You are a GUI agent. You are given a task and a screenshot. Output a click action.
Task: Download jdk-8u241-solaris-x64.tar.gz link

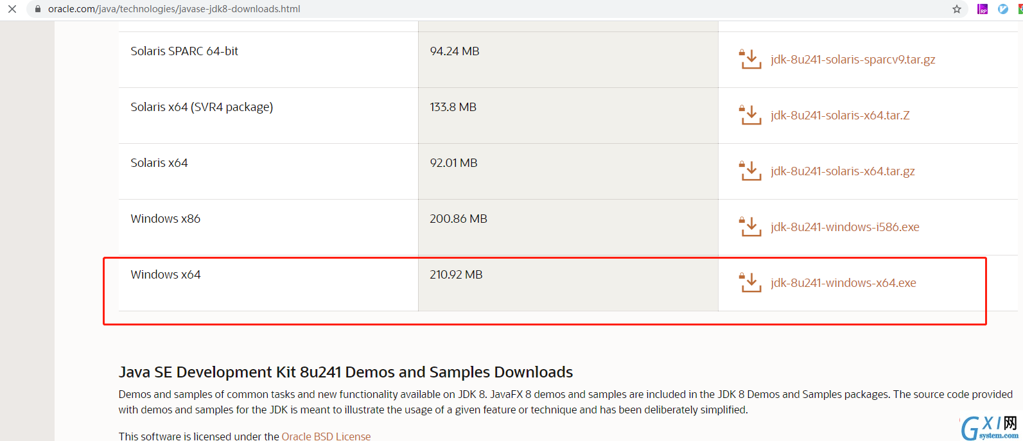point(843,171)
